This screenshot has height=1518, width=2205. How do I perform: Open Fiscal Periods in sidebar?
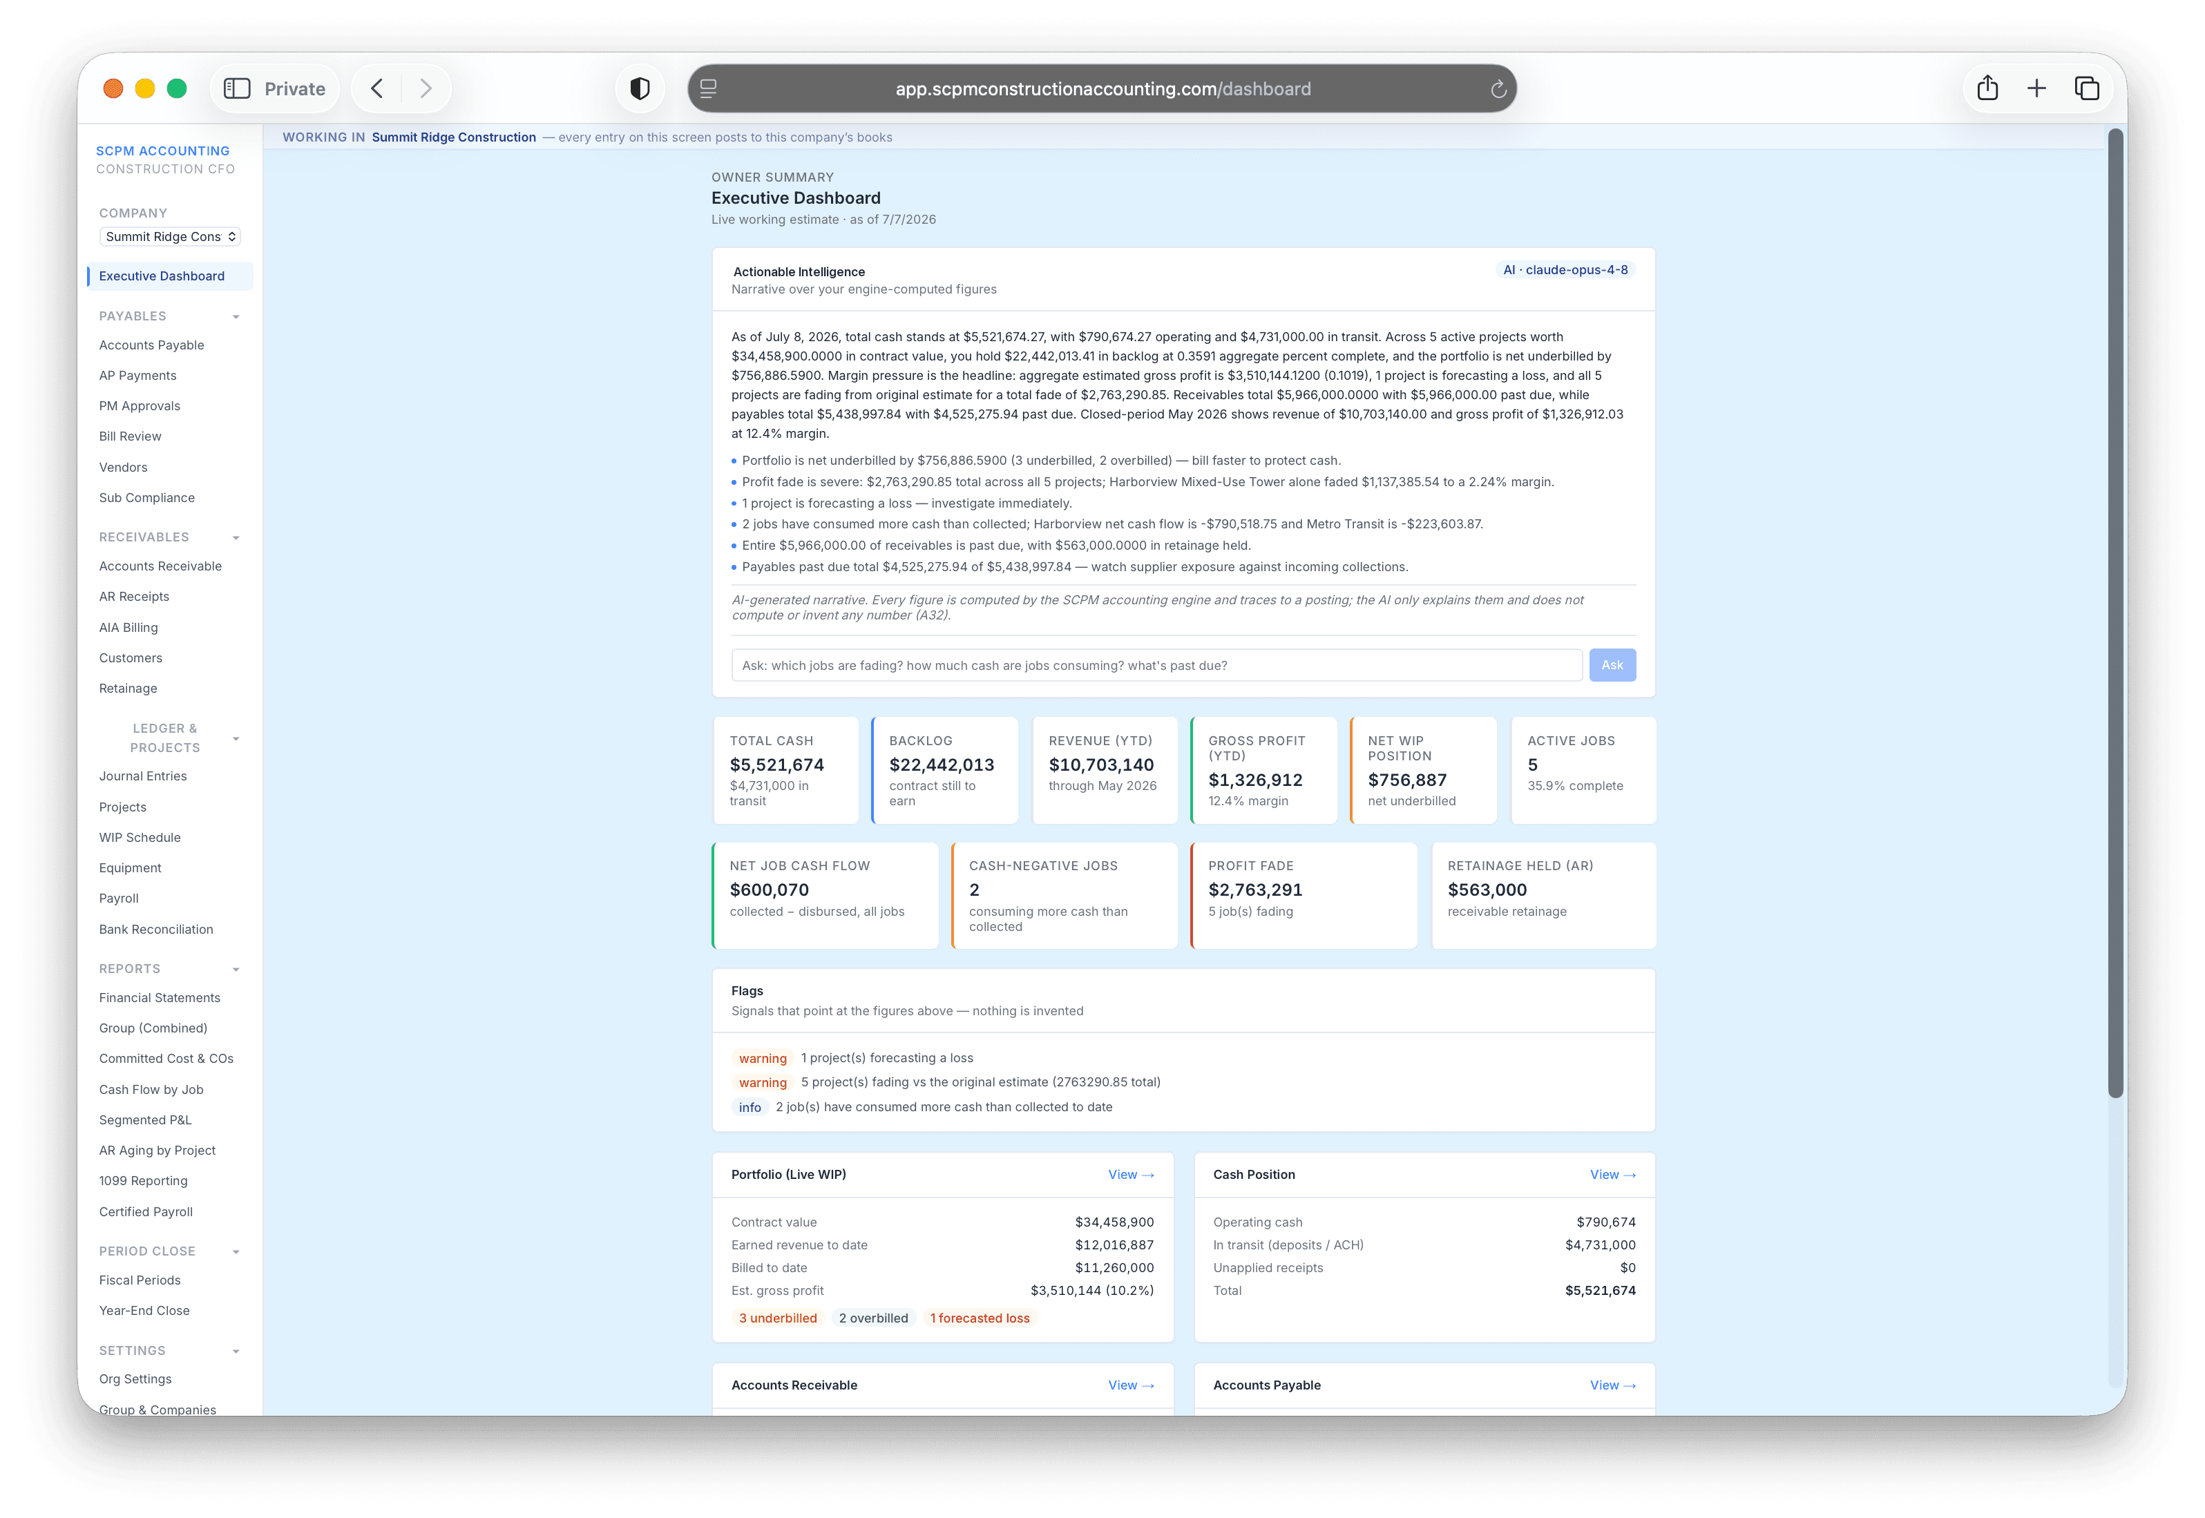coord(140,1280)
